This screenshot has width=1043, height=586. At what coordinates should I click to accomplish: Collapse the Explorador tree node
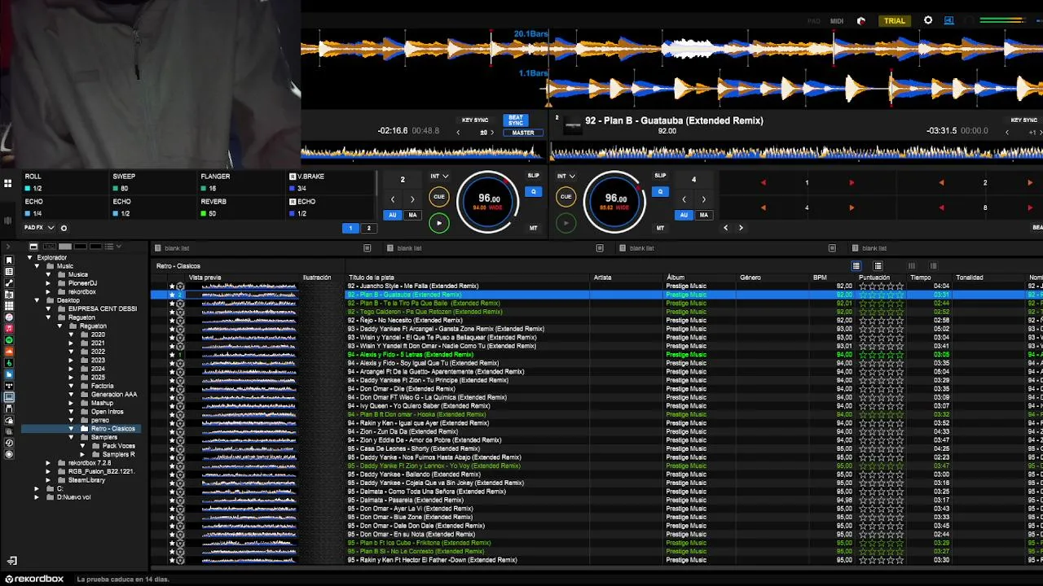pos(29,258)
